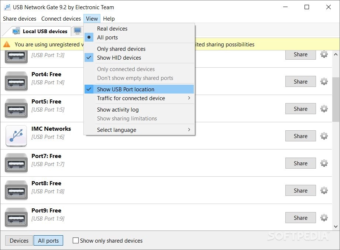Switch to All ports view button at bottom
Screen dimensions: 340x250
[48, 240]
